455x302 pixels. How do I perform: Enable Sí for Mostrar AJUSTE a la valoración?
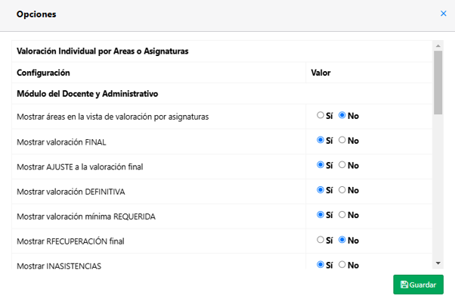(320, 165)
